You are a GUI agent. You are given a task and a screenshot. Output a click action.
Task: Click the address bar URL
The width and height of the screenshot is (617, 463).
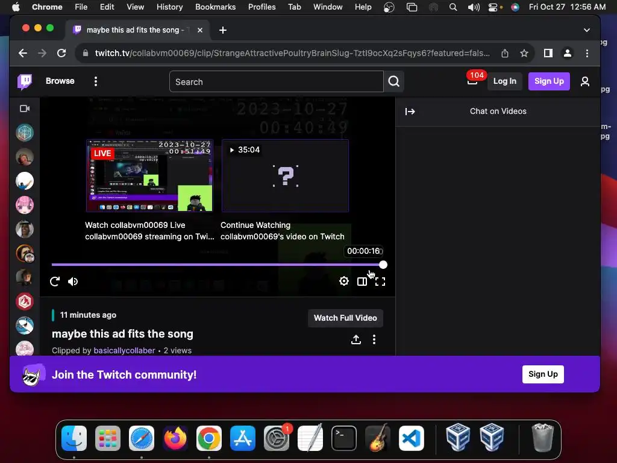(292, 53)
